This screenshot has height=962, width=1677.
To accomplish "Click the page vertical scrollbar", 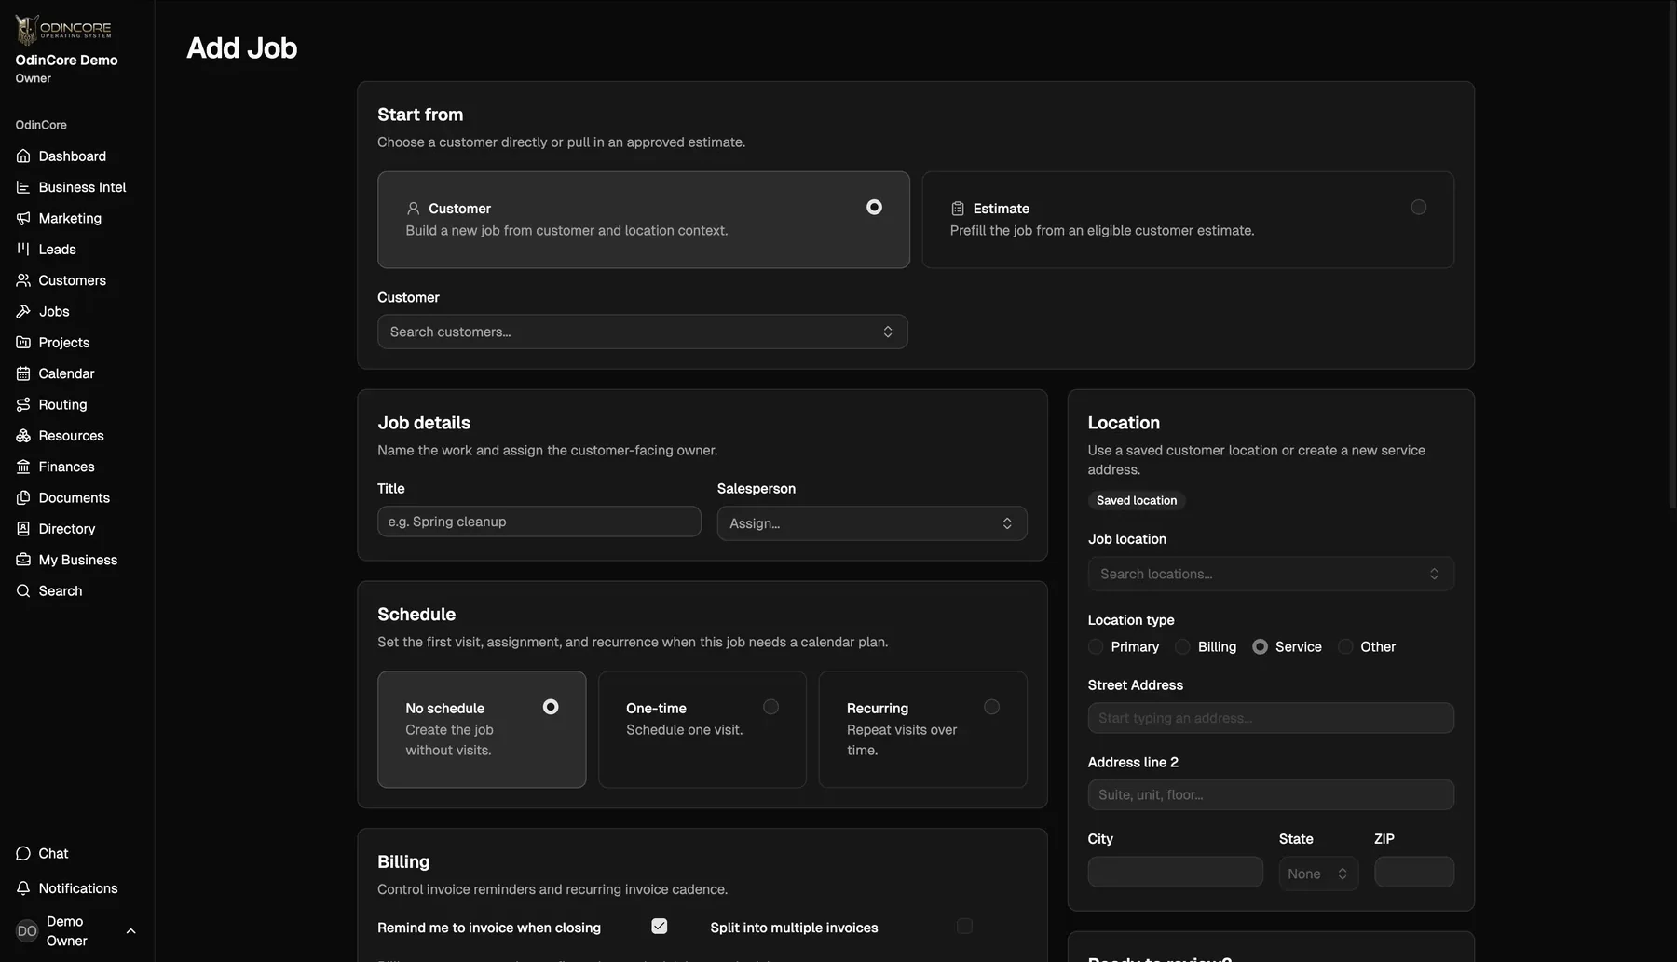I will coord(1671,256).
